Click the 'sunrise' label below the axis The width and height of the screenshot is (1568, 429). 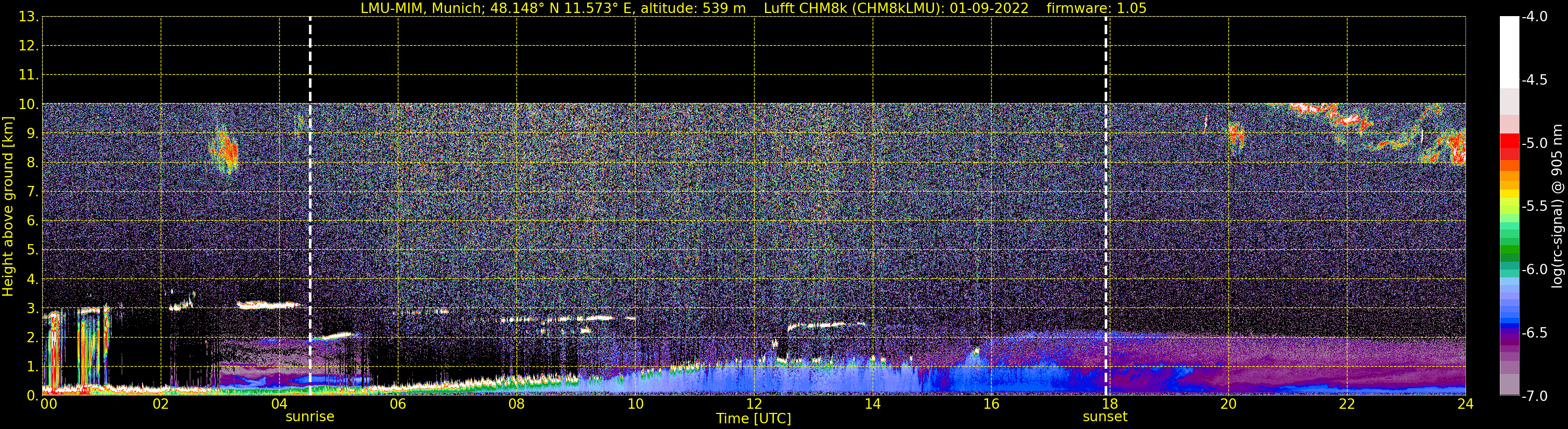(310, 417)
